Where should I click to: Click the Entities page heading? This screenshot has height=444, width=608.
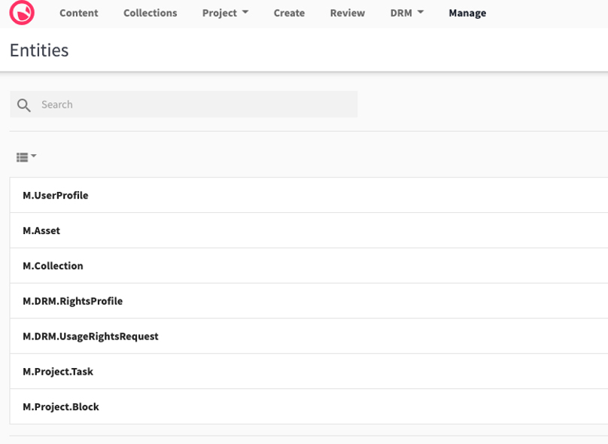pos(38,50)
